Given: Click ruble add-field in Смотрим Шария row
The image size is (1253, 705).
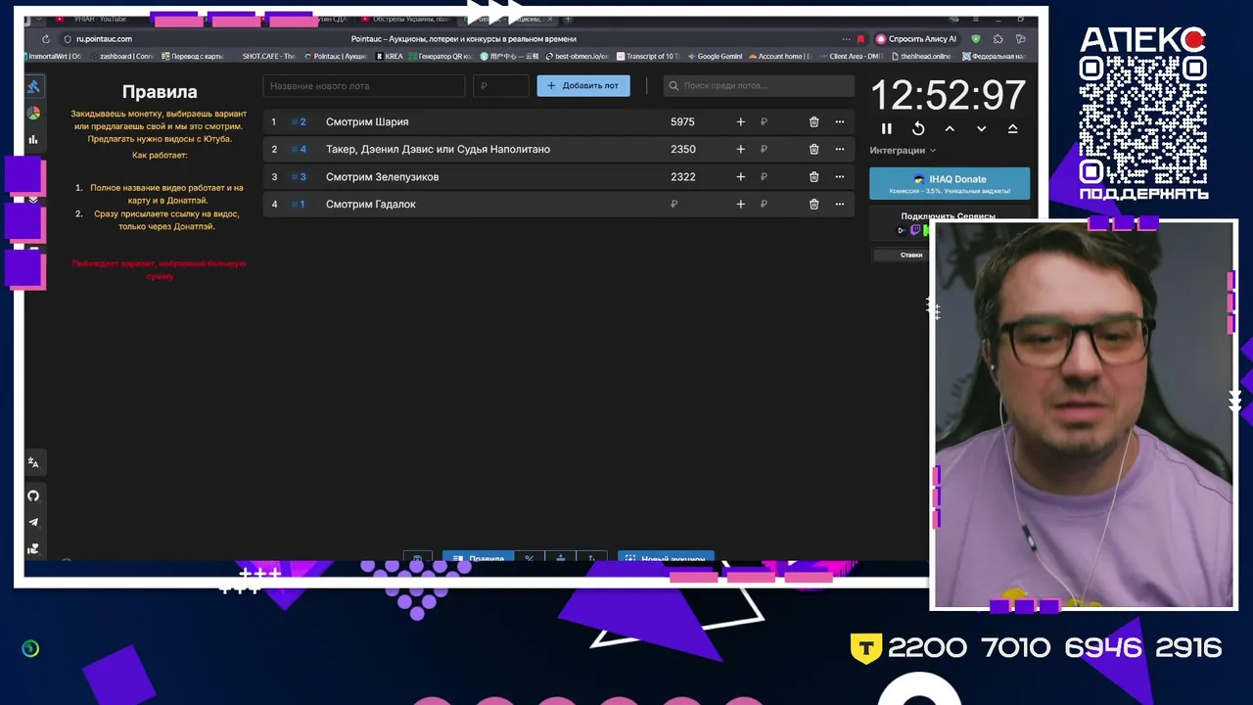Looking at the screenshot, I should pos(764,121).
